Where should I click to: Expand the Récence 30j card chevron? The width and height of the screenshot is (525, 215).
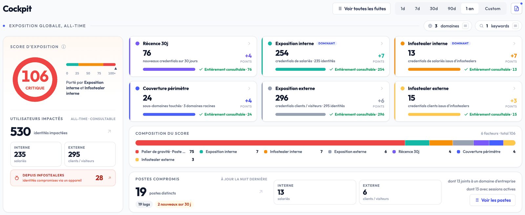249,43
